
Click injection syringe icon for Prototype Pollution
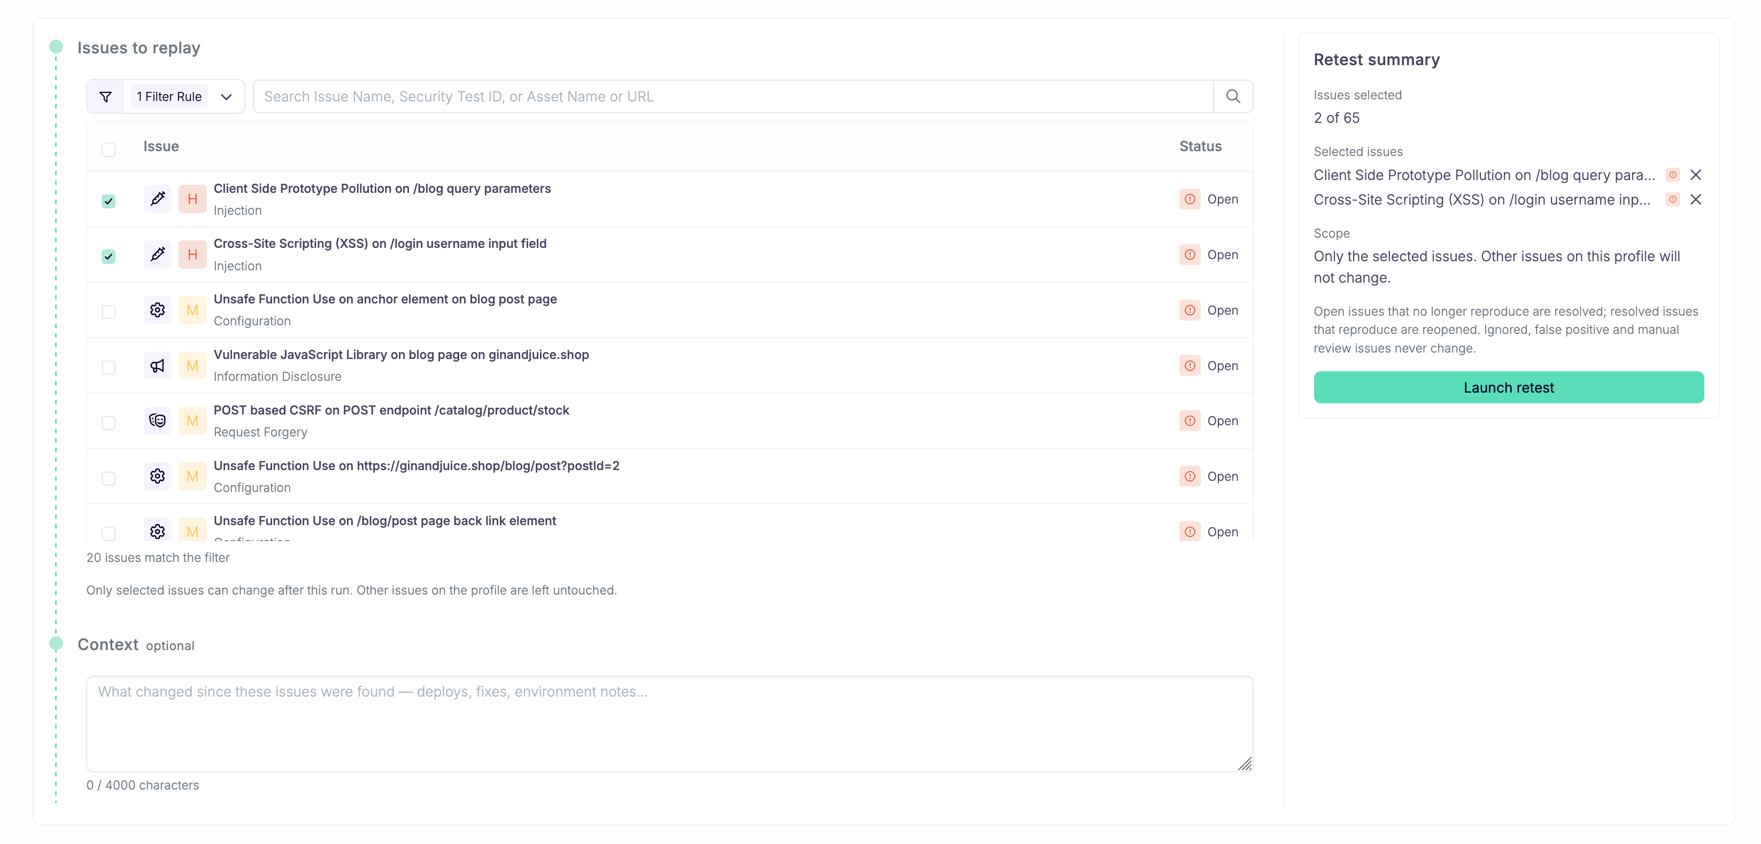coord(157,199)
